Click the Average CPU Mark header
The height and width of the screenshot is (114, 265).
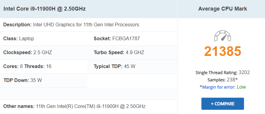point(223,9)
